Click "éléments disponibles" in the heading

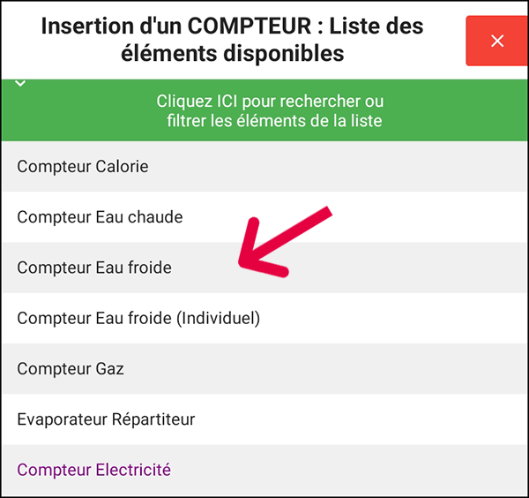(232, 54)
